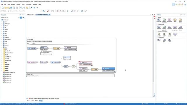Select the 'definition' component in Palette
This screenshot has height=105, width=187.
(169, 27)
